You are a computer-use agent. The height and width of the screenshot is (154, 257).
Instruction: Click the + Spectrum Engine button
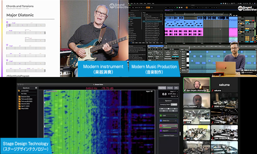pos(168,136)
